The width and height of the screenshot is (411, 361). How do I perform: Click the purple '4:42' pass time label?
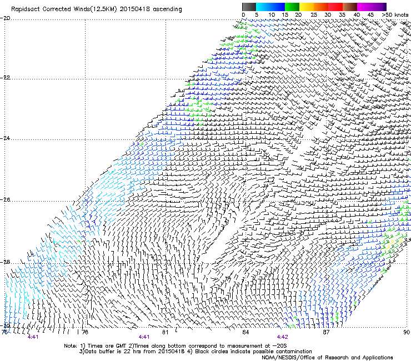pos(282,337)
